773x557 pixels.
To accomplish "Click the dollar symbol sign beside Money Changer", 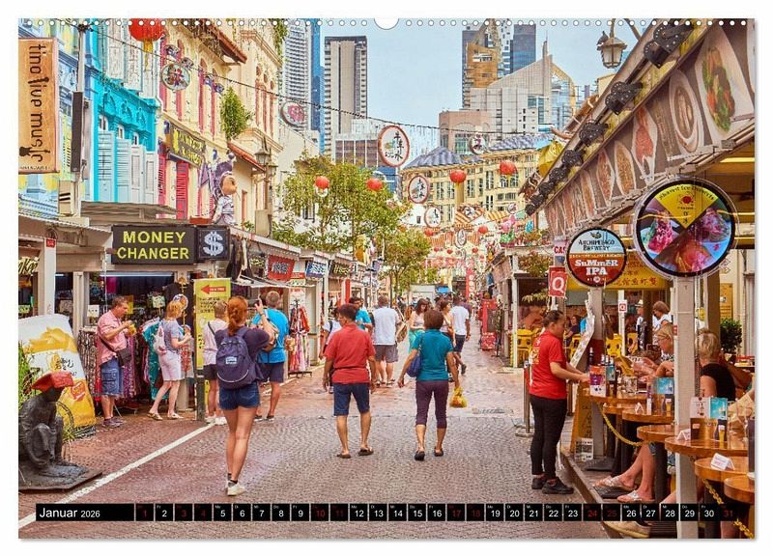I will (x=213, y=243).
